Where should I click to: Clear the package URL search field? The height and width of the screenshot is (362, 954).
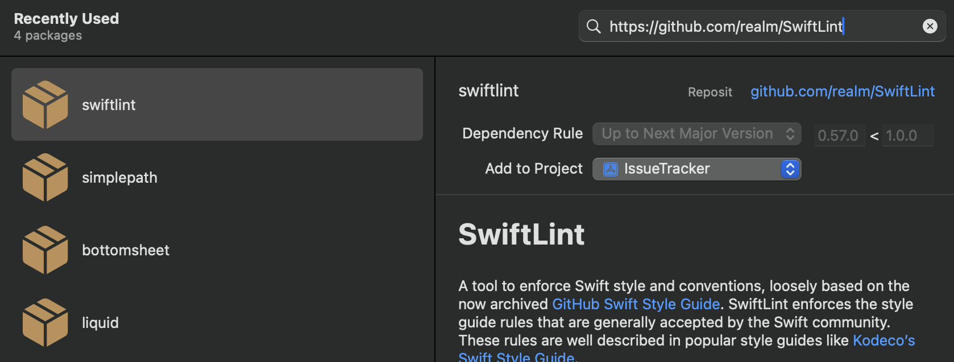pos(930,26)
